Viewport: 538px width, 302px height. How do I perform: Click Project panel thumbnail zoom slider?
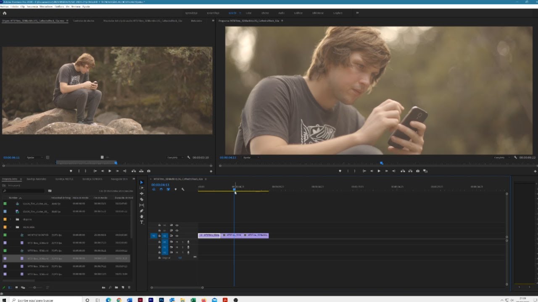(x=34, y=287)
